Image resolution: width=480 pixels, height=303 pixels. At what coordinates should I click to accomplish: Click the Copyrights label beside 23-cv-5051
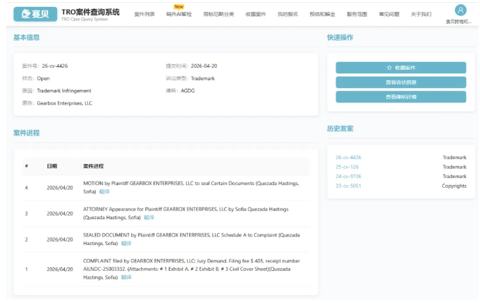[x=454, y=186]
